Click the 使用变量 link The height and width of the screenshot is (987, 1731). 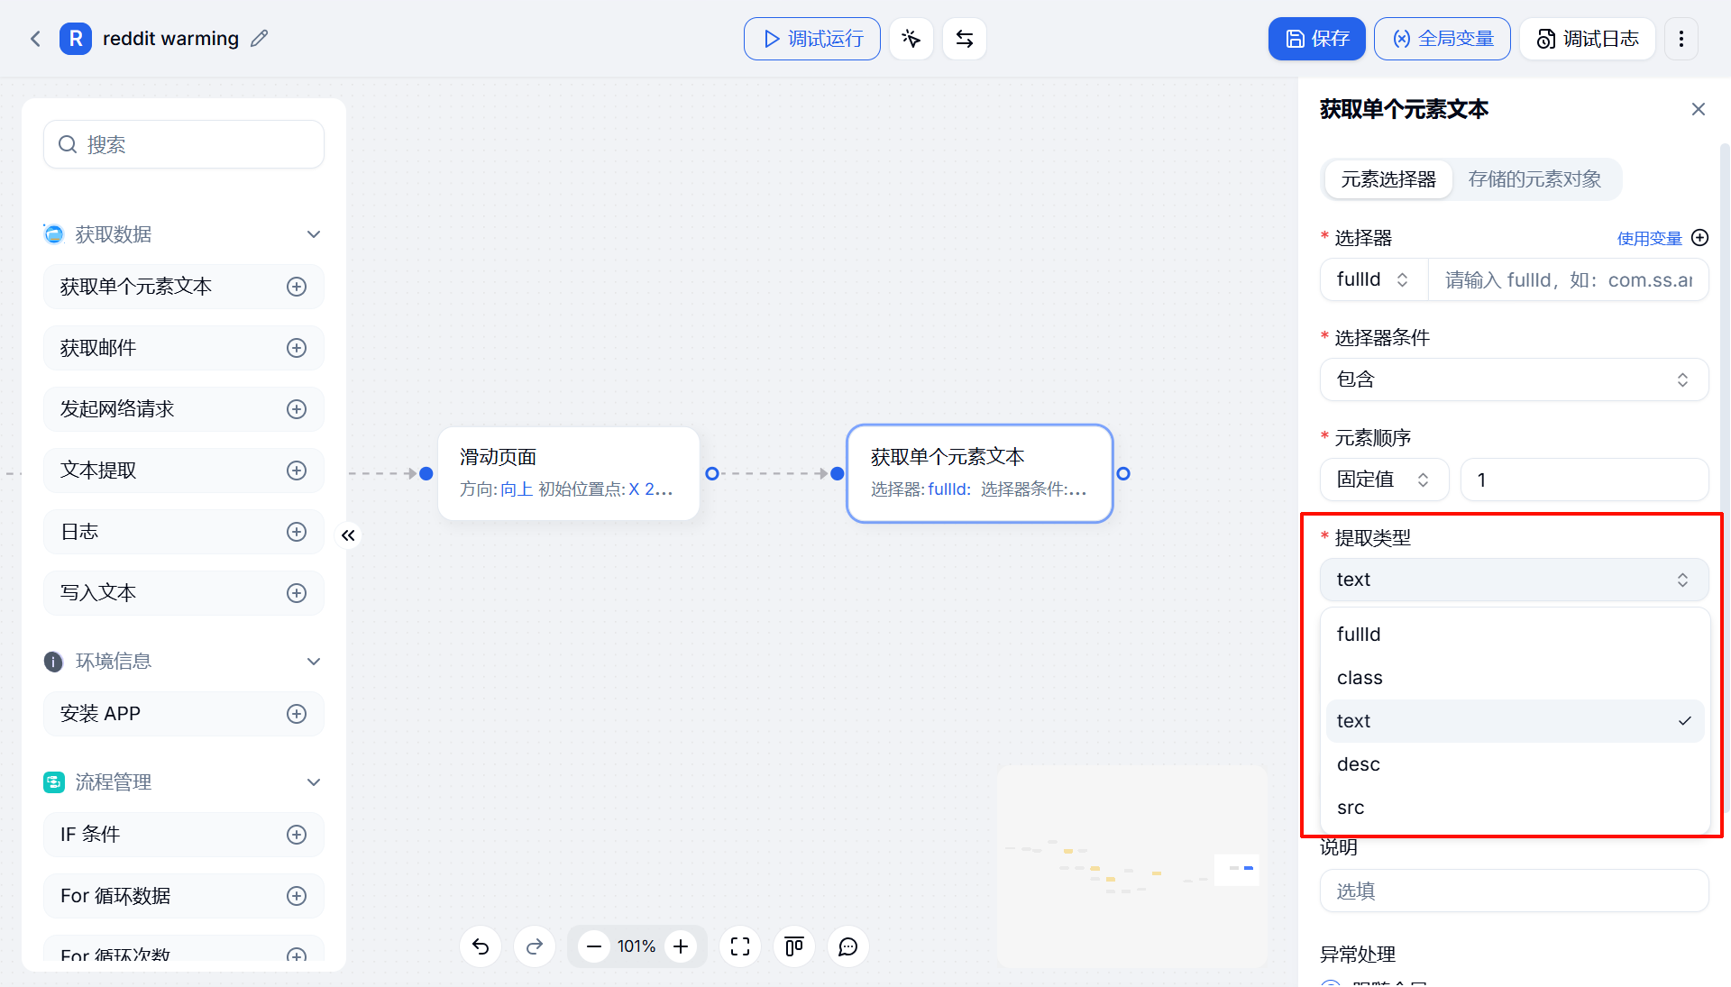point(1649,238)
